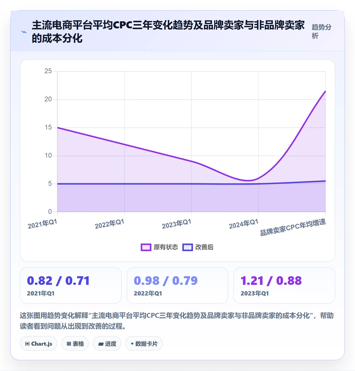Image resolution: width=355 pixels, height=371 pixels.
Task: Toggle the 改善后 legend swatch
Action: (x=188, y=247)
